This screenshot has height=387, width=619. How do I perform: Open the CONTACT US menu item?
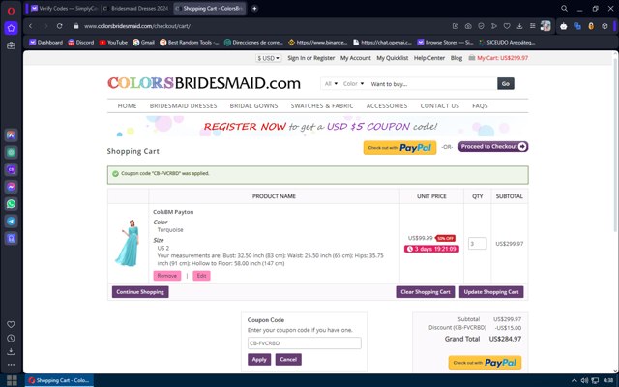click(x=440, y=105)
